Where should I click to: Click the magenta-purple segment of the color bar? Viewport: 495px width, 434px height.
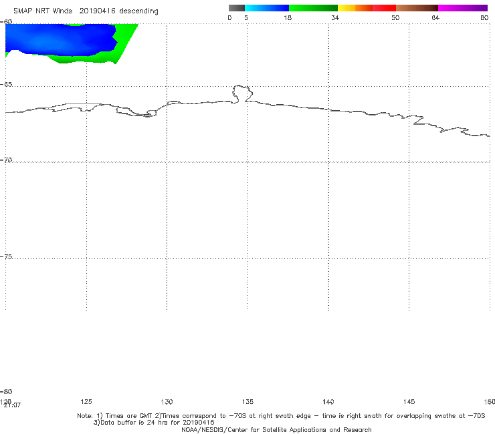coord(463,8)
